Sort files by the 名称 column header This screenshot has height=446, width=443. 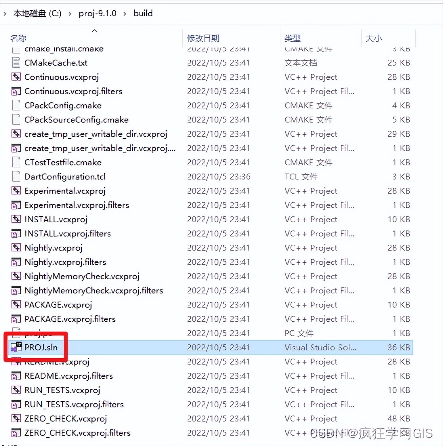pyautogui.click(x=18, y=38)
